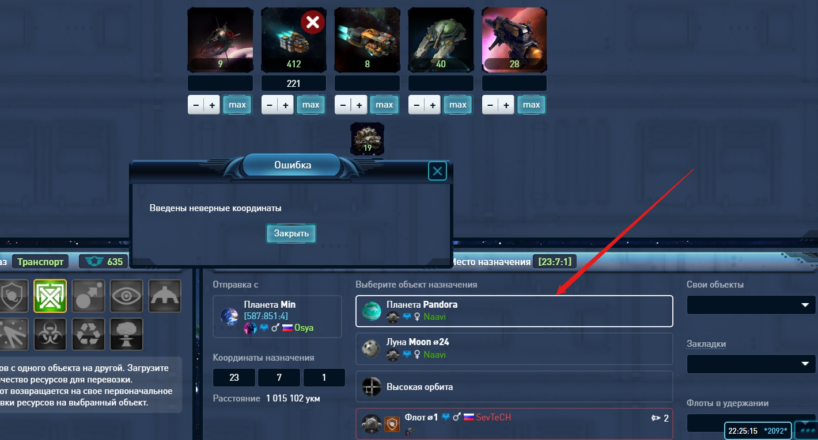Remove selected ship with red X badge

coord(313,22)
